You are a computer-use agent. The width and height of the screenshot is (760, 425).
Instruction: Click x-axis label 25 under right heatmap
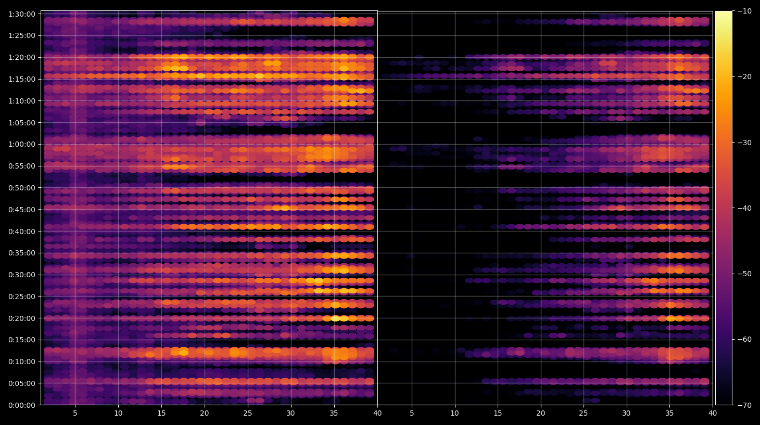coord(584,414)
